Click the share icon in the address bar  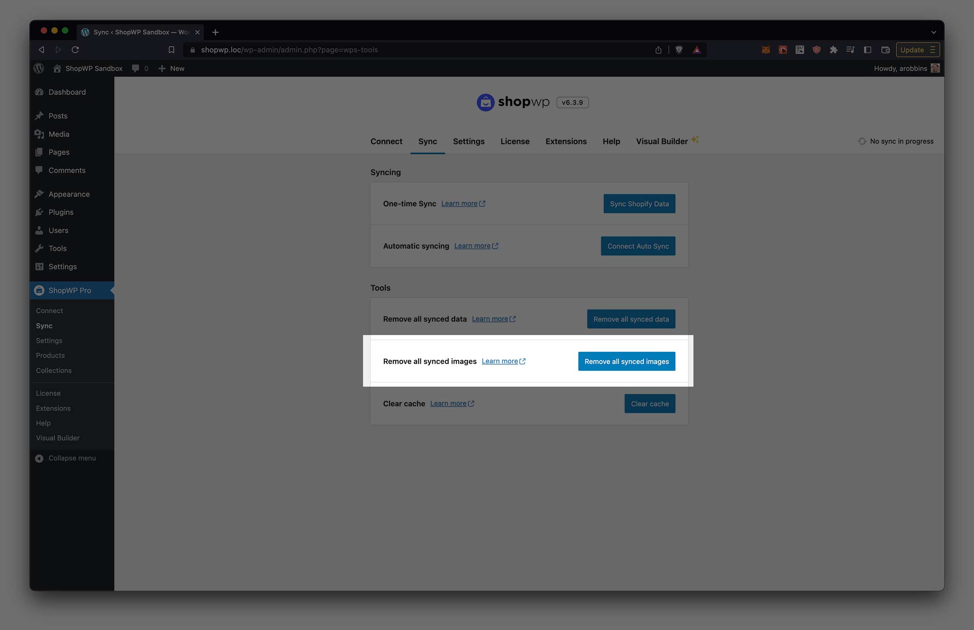(658, 50)
